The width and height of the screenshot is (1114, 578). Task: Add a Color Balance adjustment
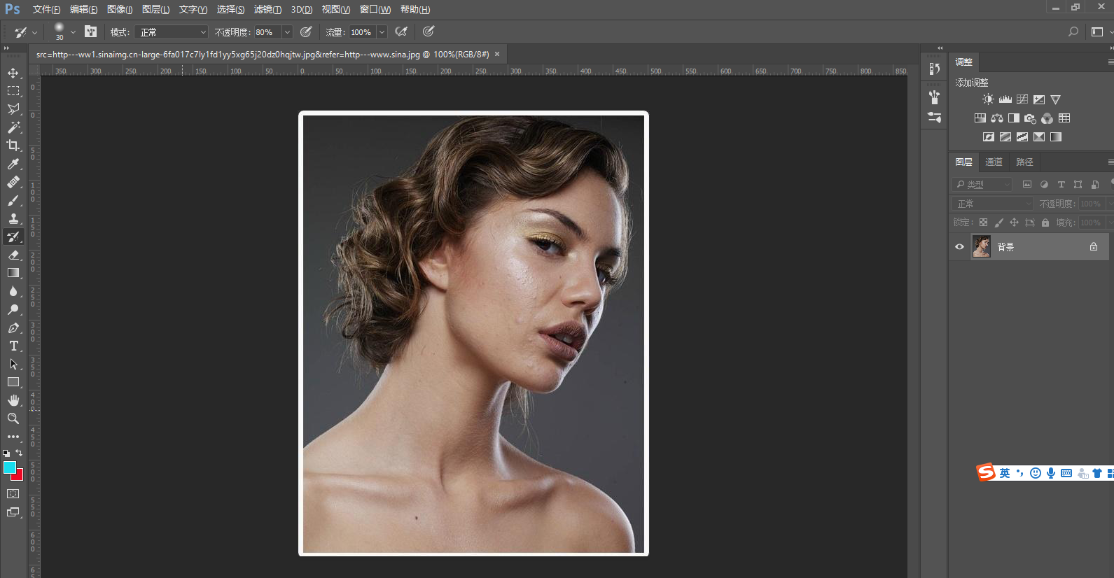click(997, 118)
